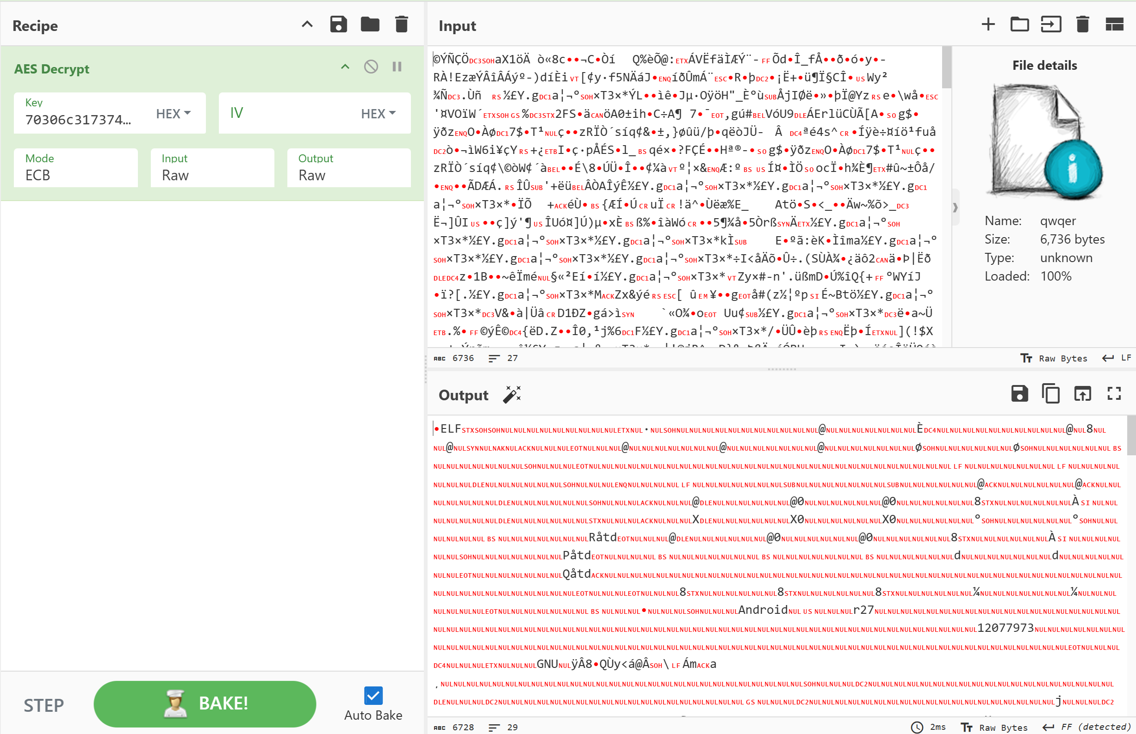Collapse AES Decrypt operation chevron

click(x=345, y=67)
